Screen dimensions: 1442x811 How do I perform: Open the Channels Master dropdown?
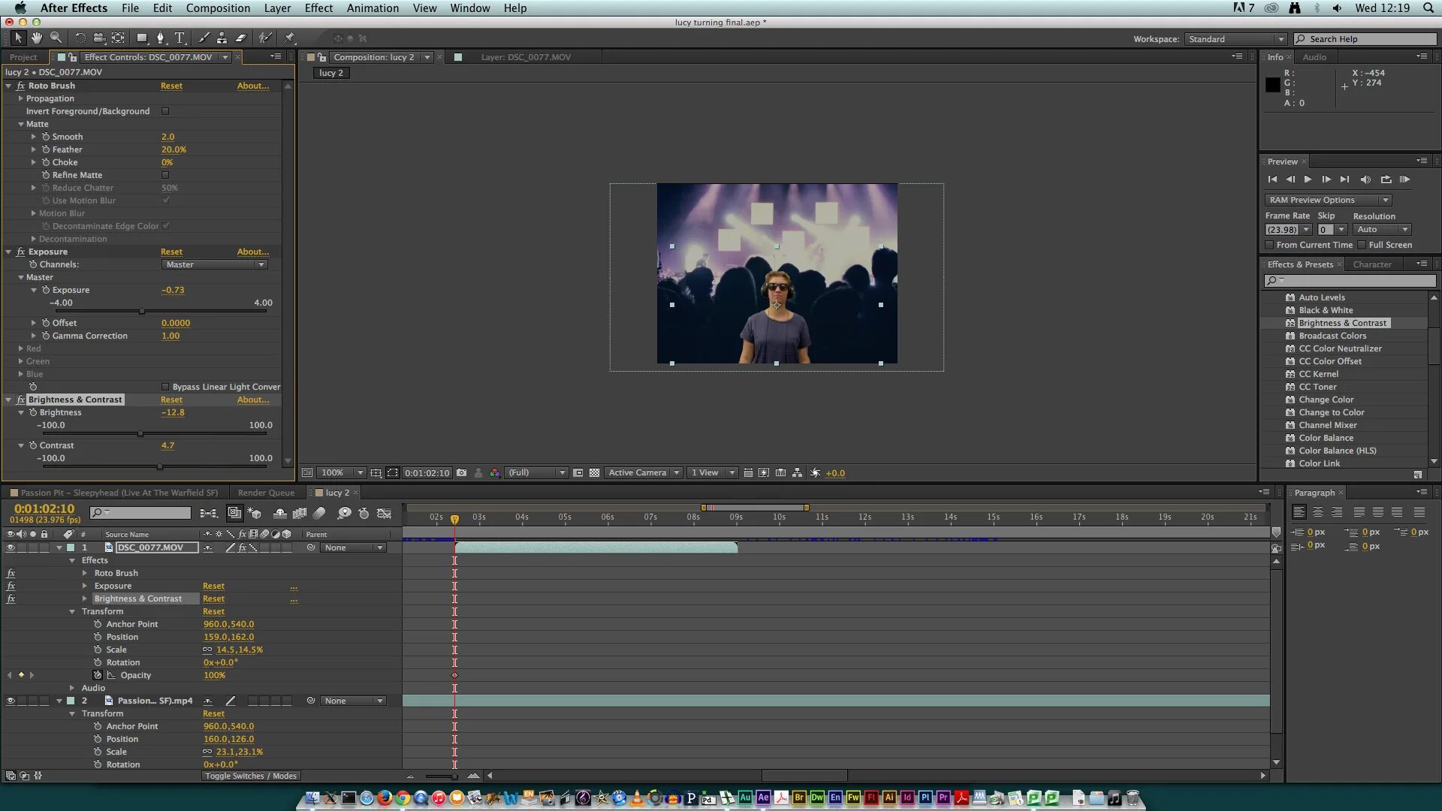pyautogui.click(x=215, y=264)
